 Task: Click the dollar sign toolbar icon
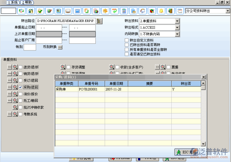click(105, 11)
